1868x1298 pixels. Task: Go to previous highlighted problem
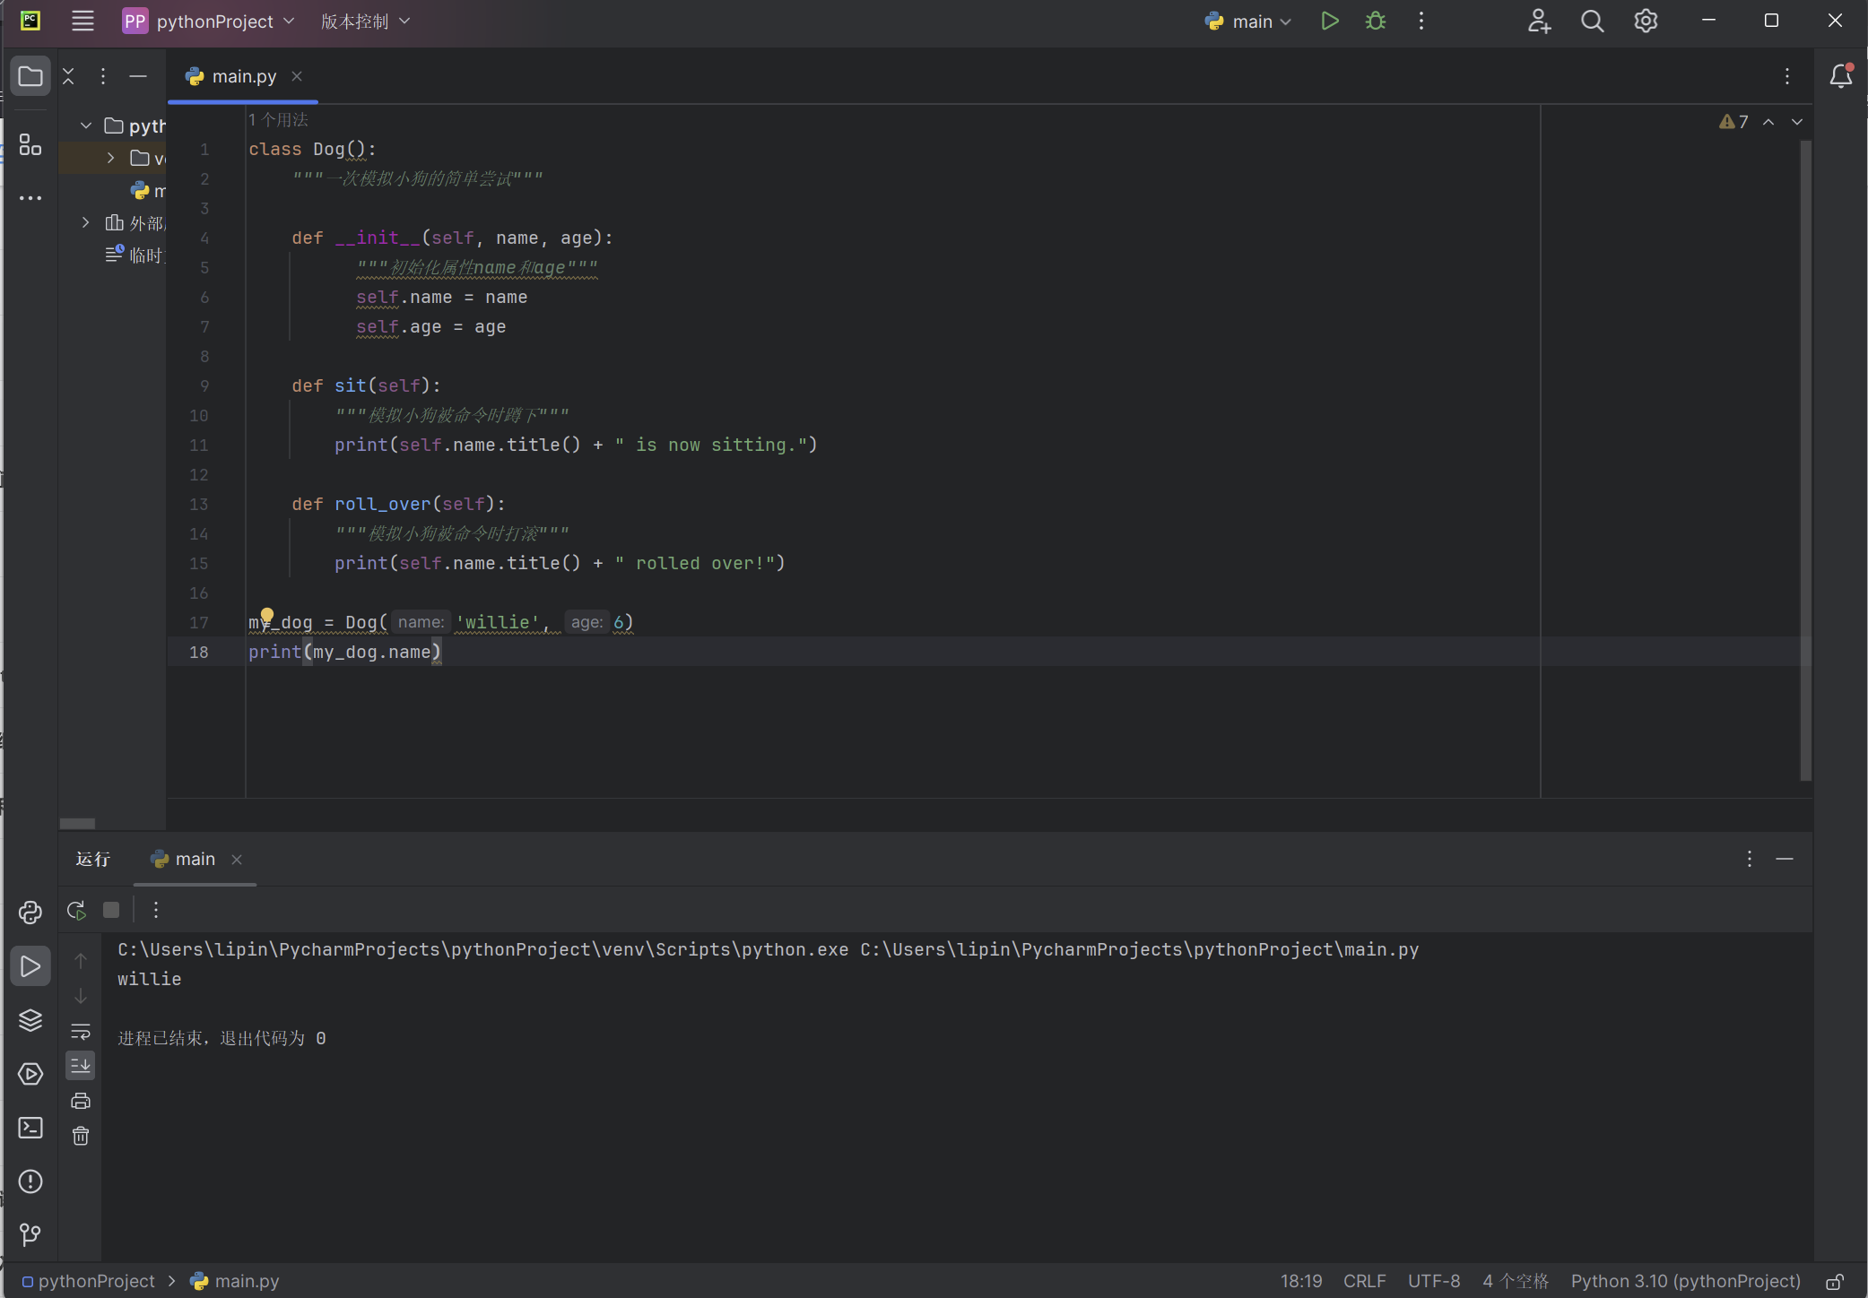(1768, 122)
